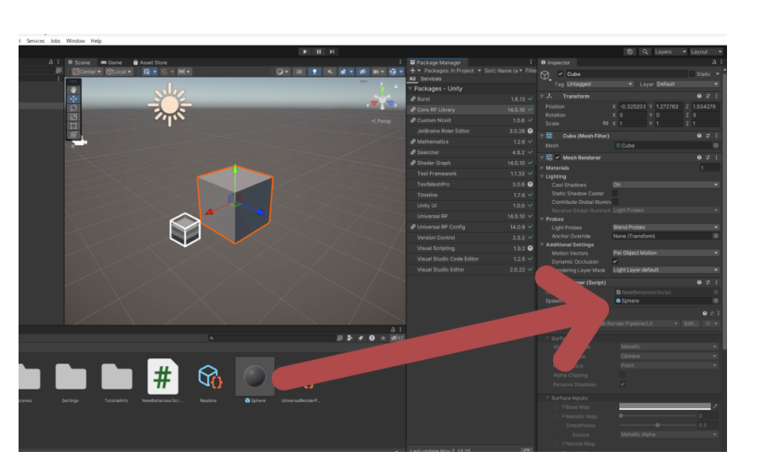The width and height of the screenshot is (781, 473).
Task: Toggle Dynamic Occlusion checkbox
Action: point(615,261)
